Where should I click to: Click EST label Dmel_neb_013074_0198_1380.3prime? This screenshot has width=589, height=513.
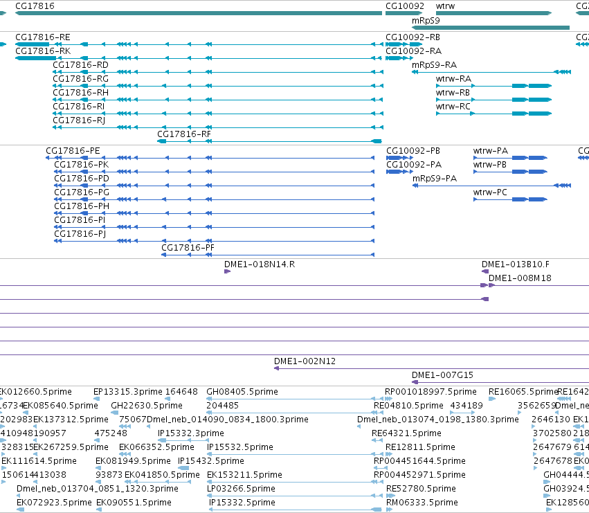438,420
